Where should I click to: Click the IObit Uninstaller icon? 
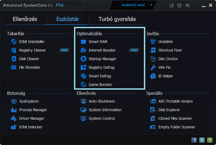(14, 42)
